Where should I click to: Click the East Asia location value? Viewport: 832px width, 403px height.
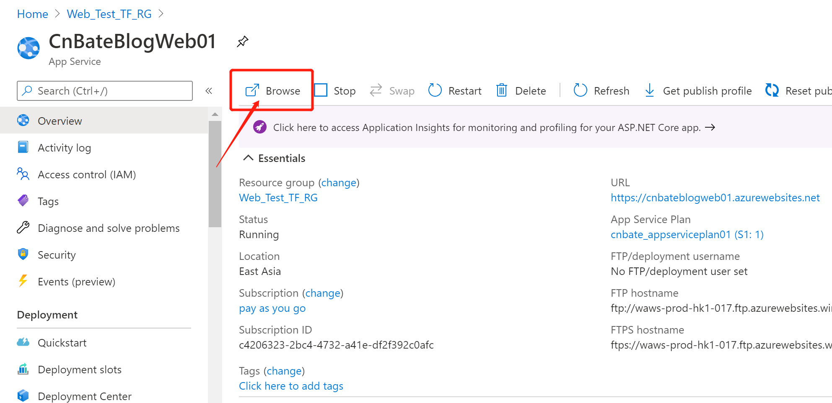click(260, 271)
